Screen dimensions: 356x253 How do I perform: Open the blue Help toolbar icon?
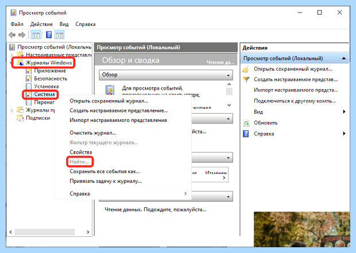coord(49,34)
